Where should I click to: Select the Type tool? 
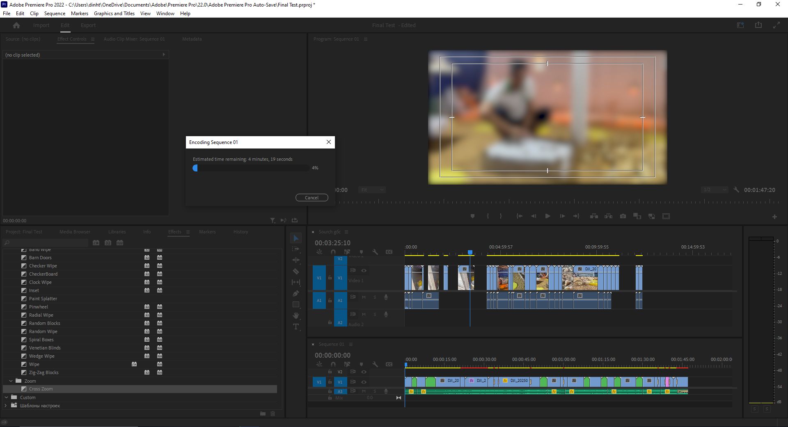pyautogui.click(x=296, y=327)
